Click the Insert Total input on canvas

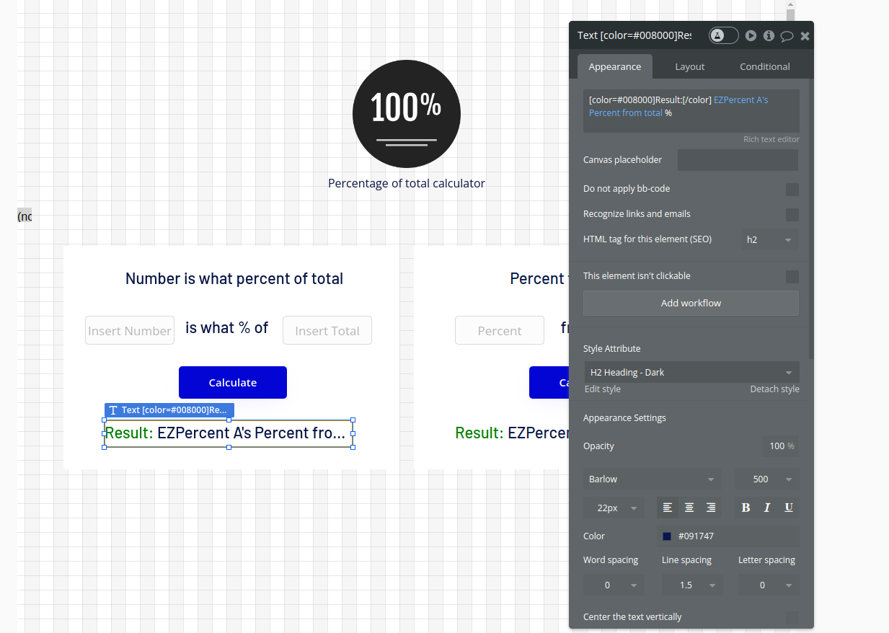[327, 330]
